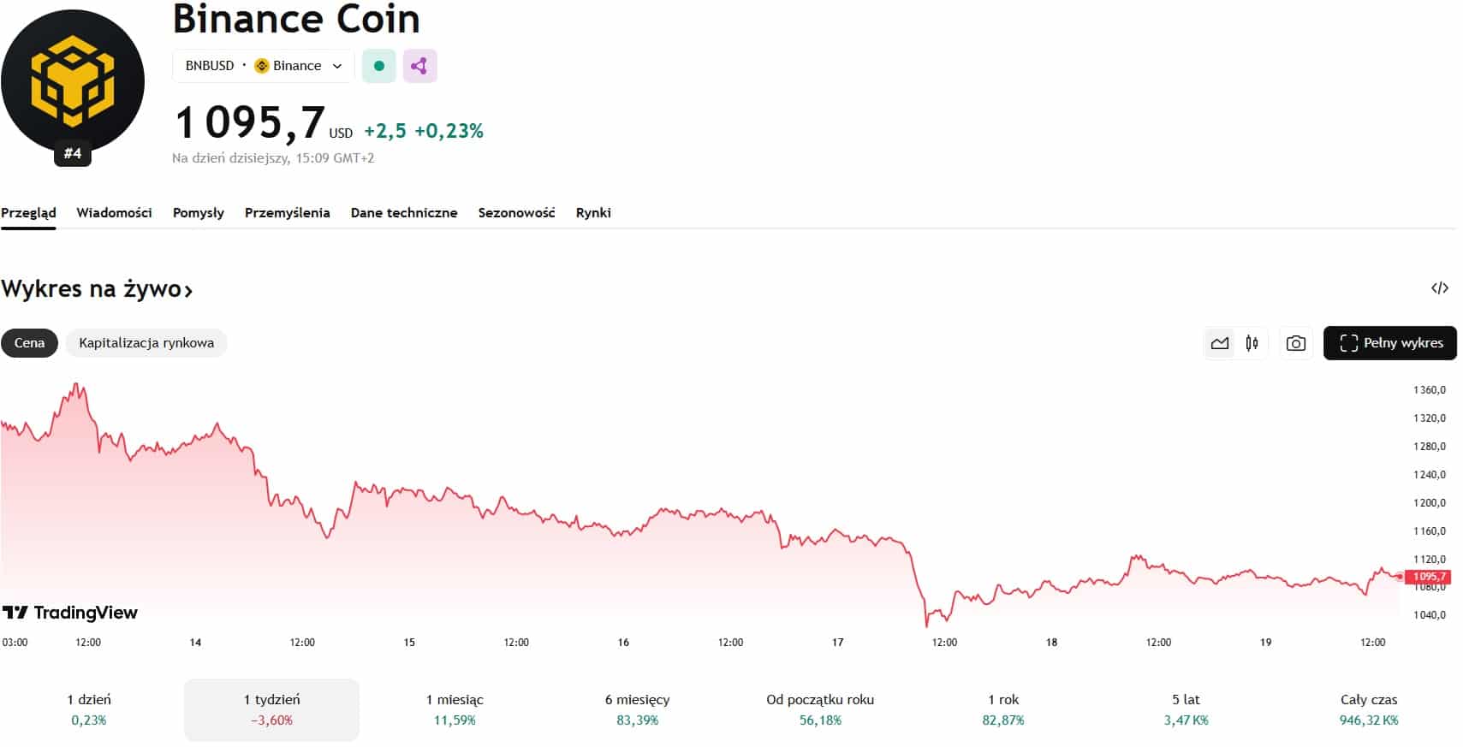
Task: Click the Pełny wykres button
Action: click(x=1390, y=343)
